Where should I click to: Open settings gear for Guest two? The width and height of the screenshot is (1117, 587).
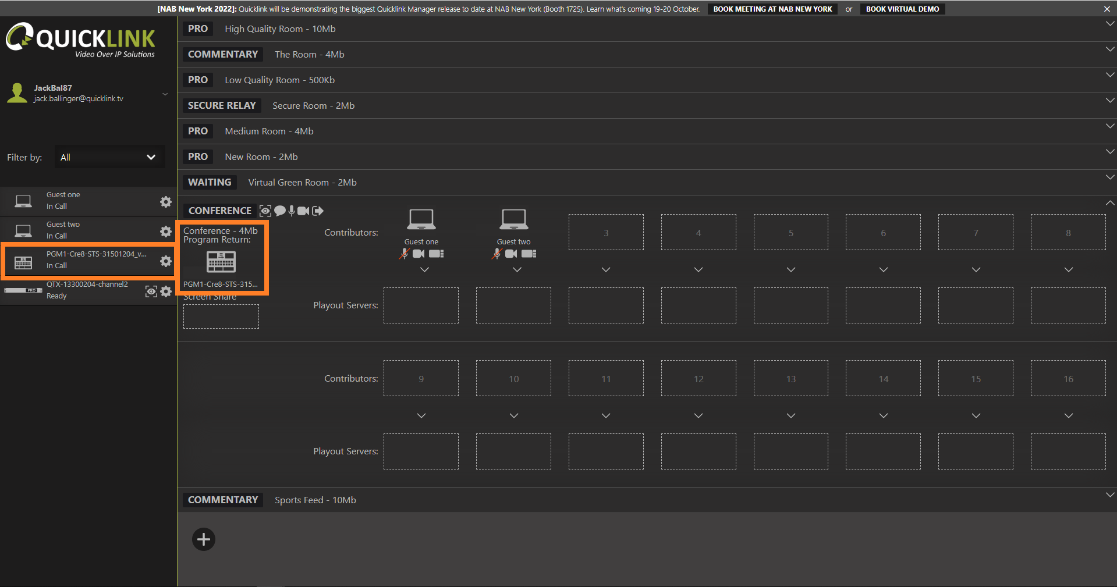tap(166, 231)
